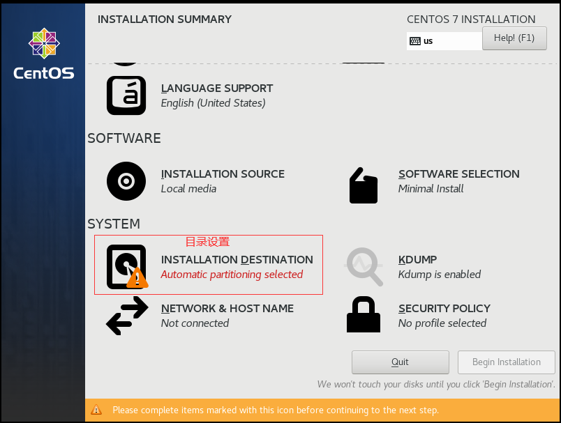561x423 pixels.
Task: Click the SYSTEM section heading
Action: tap(114, 224)
